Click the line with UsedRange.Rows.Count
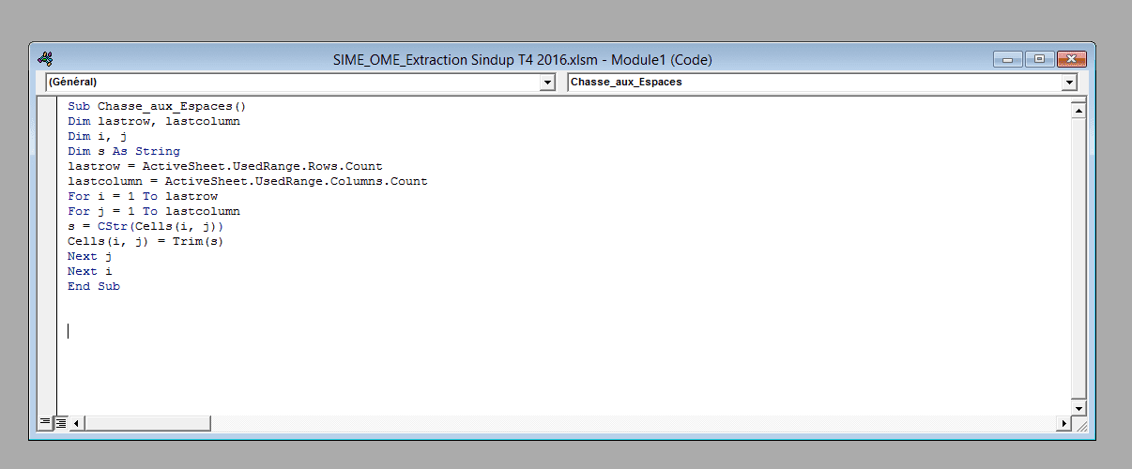The width and height of the screenshot is (1132, 469). click(x=225, y=166)
